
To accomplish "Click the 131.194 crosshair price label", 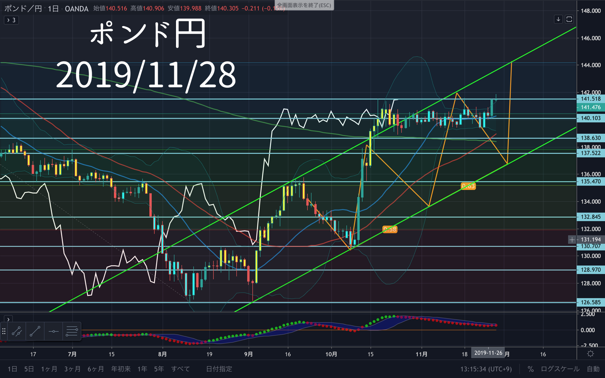I will pyautogui.click(x=591, y=240).
